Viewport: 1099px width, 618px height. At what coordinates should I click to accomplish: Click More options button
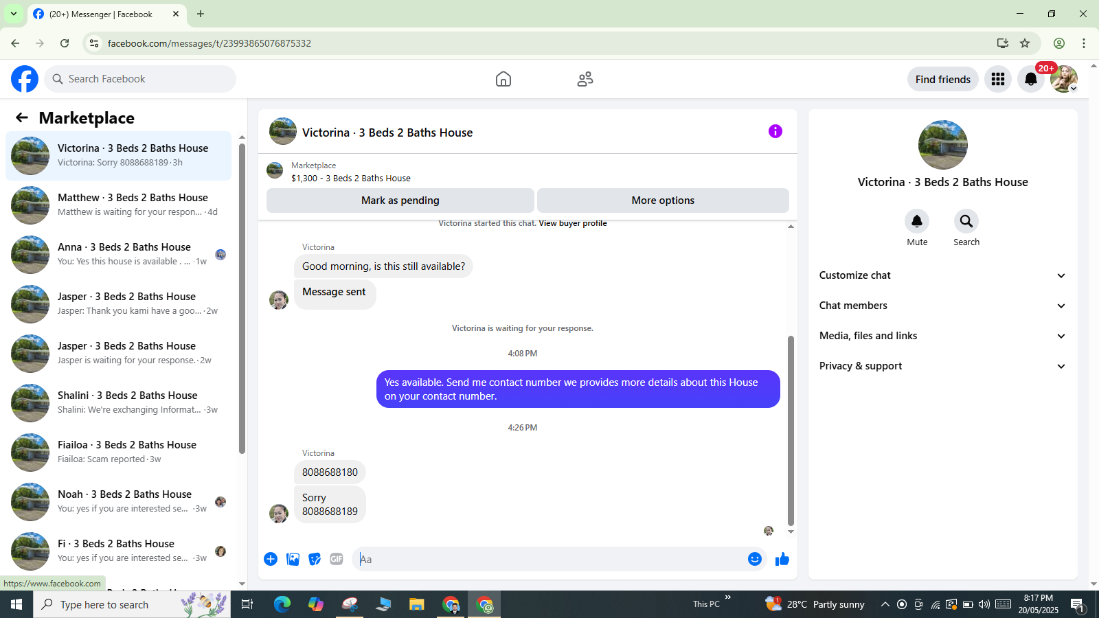(663, 201)
